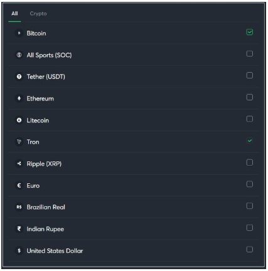Uncheck the Bitcoin checkbox
This screenshot has width=268, height=271.
250,32
